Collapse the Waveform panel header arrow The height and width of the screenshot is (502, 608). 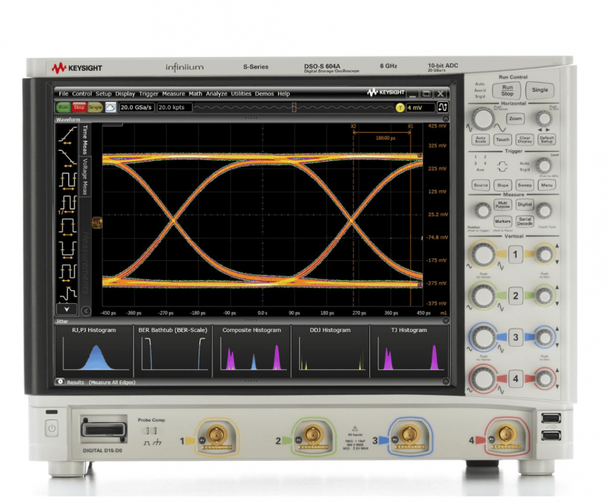(x=446, y=119)
